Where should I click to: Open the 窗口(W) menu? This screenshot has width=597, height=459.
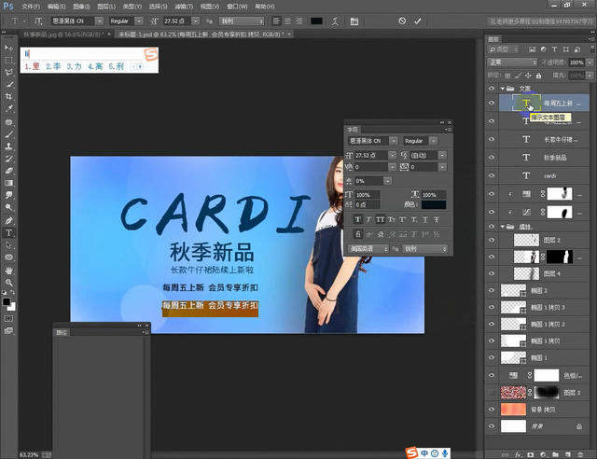(237, 7)
